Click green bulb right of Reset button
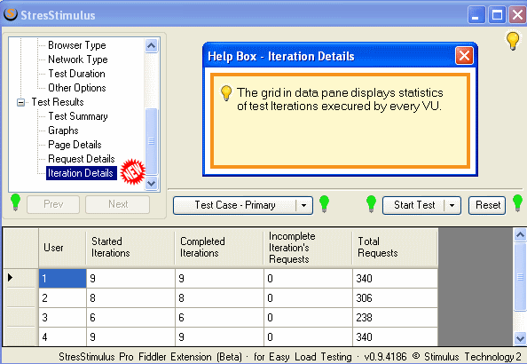527x364 pixels. coord(517,203)
